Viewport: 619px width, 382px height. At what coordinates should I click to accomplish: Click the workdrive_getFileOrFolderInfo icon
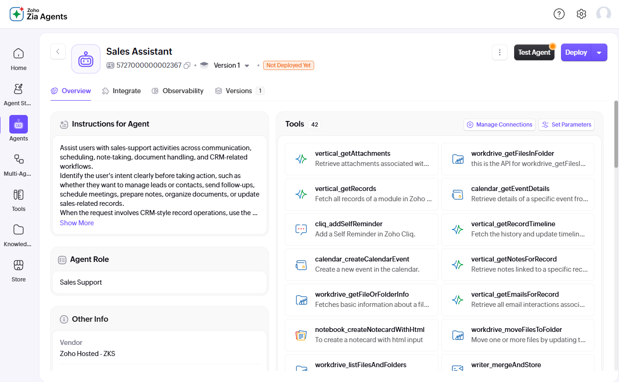301,300
